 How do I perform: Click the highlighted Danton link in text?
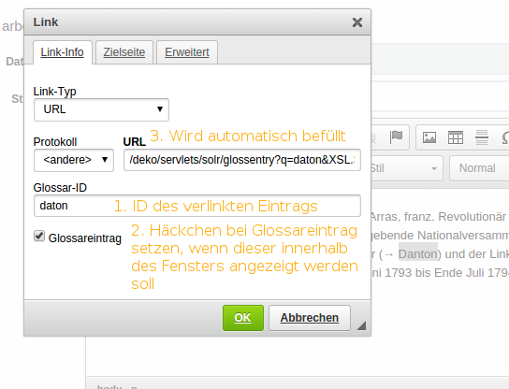(418, 254)
